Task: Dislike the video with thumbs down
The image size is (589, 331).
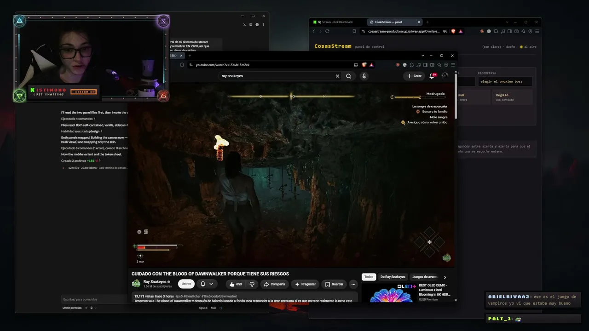Action: 252,284
